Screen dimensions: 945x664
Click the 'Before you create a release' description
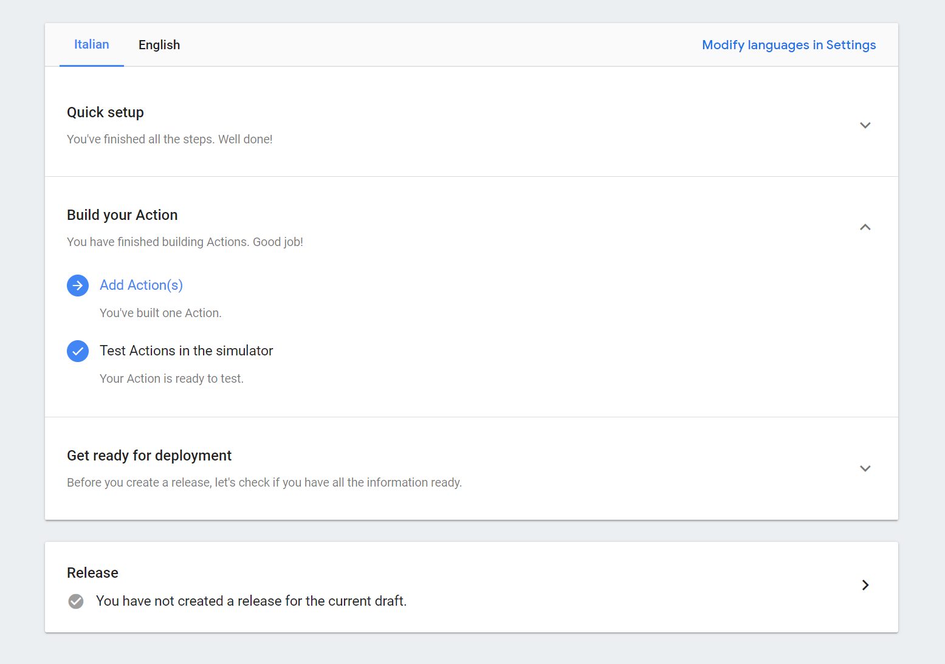pos(264,483)
